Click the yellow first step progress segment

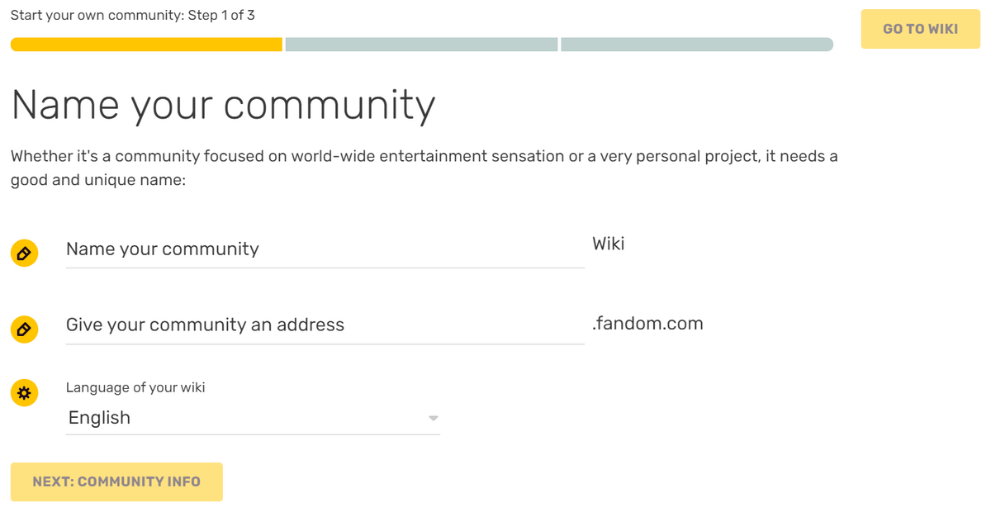[147, 45]
